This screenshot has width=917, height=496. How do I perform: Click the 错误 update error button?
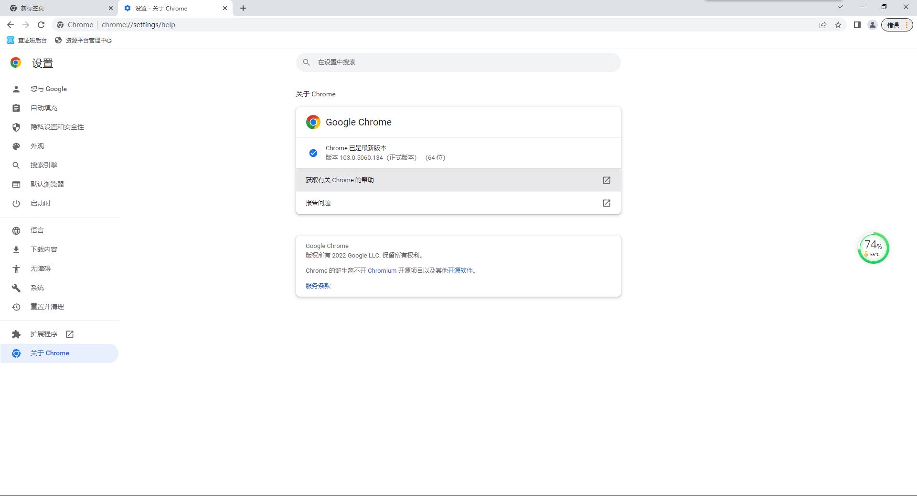pos(896,25)
